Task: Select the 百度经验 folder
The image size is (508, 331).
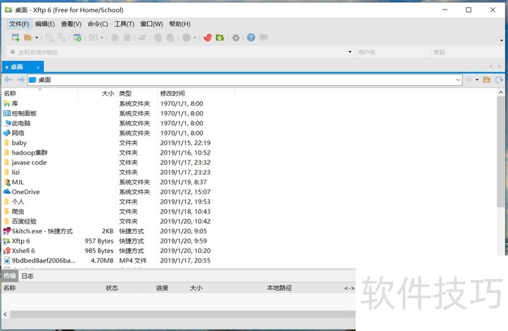Action: coord(24,221)
